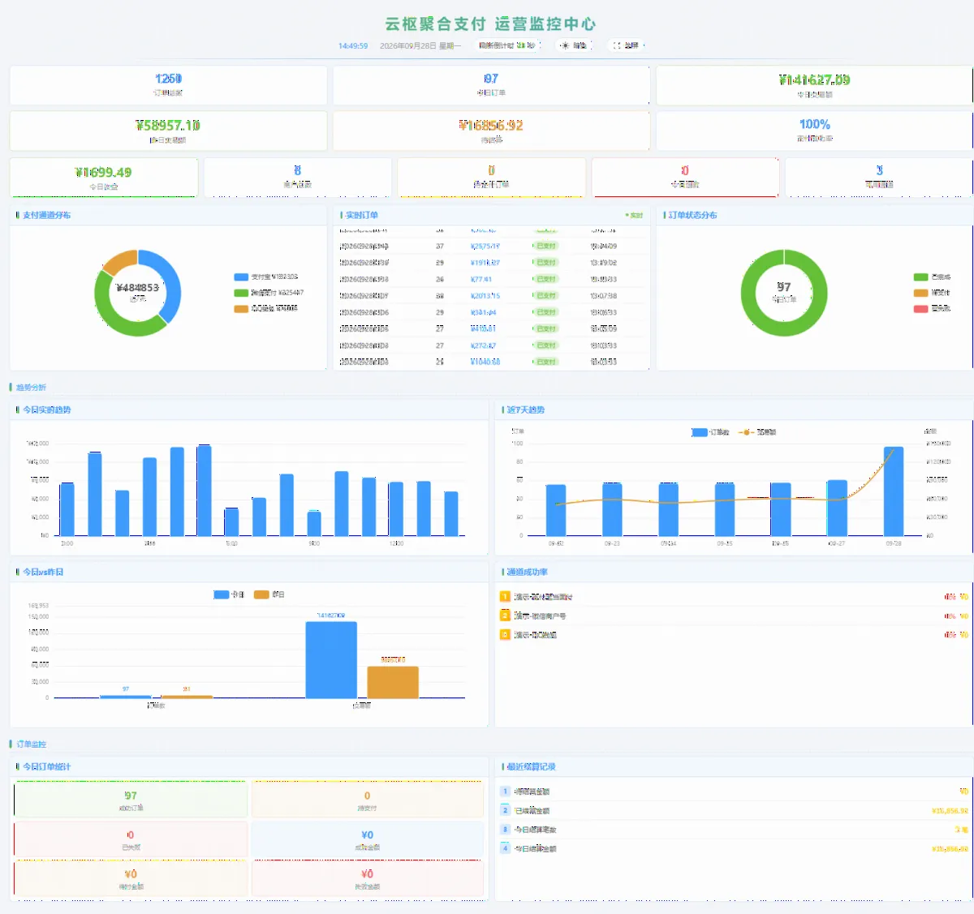Screen dimensions: 974x914
Task: Open the card showing ¥16856.92
Action: pos(491,131)
